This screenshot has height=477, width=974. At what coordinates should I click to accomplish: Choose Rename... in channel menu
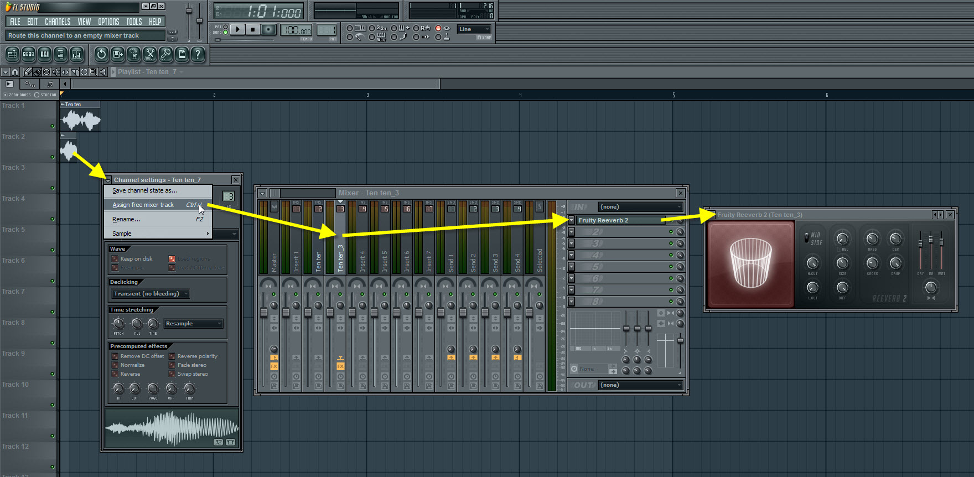pyautogui.click(x=158, y=219)
